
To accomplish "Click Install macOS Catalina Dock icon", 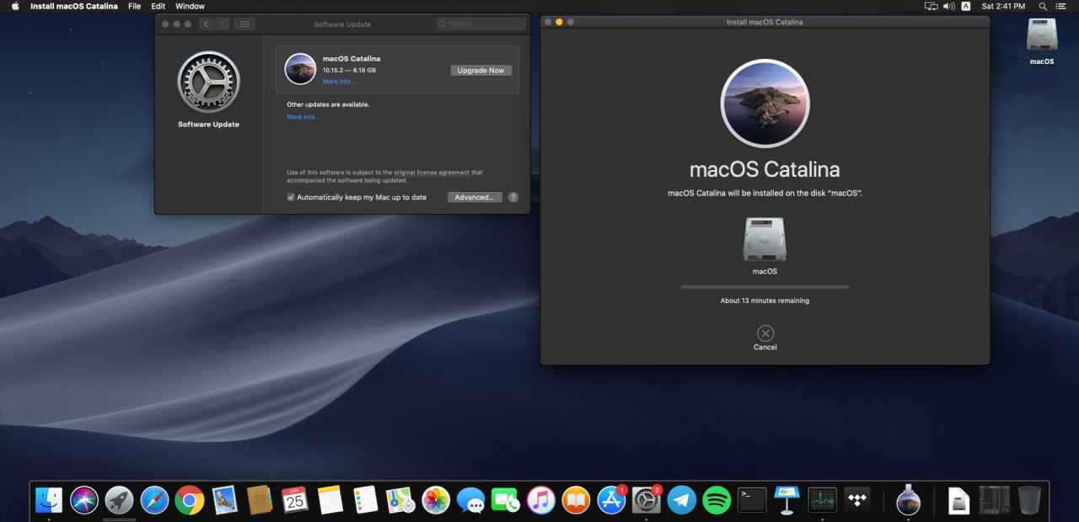I will [x=908, y=499].
